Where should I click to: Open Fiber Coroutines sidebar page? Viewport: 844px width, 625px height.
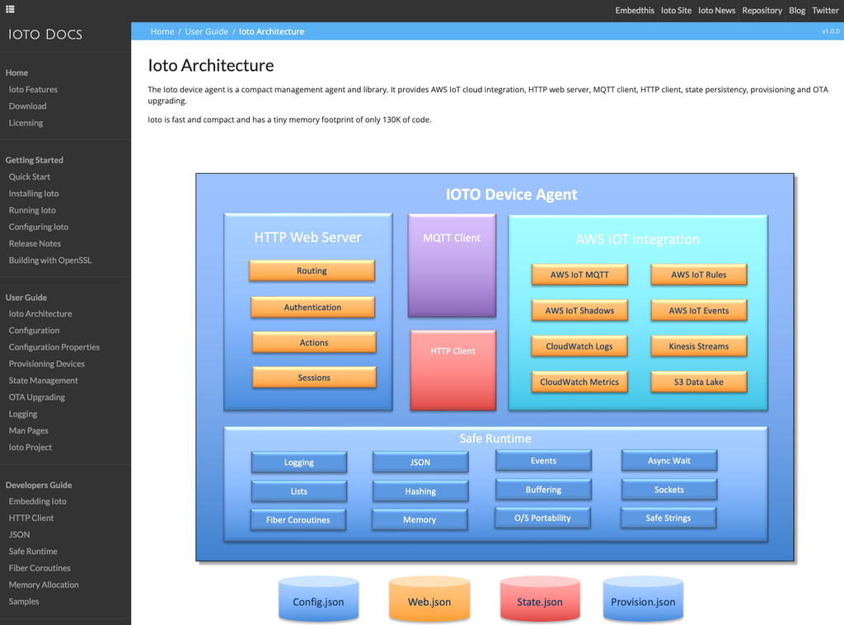(40, 568)
